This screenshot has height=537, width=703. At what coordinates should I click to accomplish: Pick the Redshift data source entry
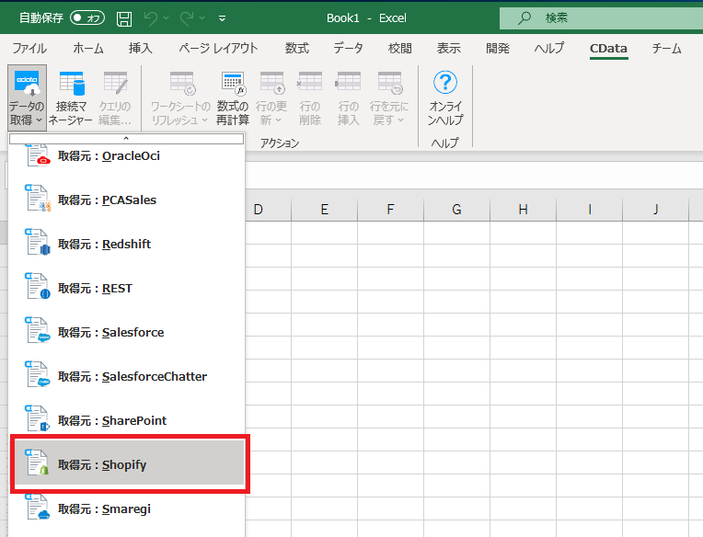126,244
